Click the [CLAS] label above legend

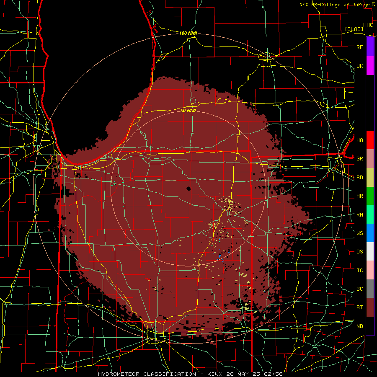(x=354, y=29)
